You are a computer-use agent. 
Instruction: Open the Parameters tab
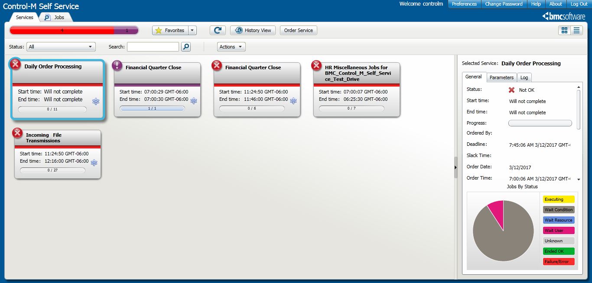click(501, 77)
